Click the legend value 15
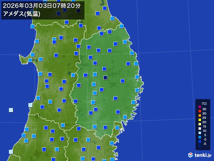Image resolution: width=214 pixels, height=161 pixels. 204,126
